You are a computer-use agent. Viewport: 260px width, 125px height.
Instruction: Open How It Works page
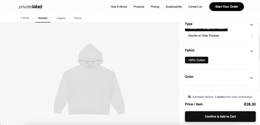(119, 7)
